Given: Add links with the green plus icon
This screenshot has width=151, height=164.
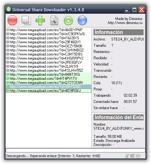Looking at the screenshot, I should coord(40,20).
